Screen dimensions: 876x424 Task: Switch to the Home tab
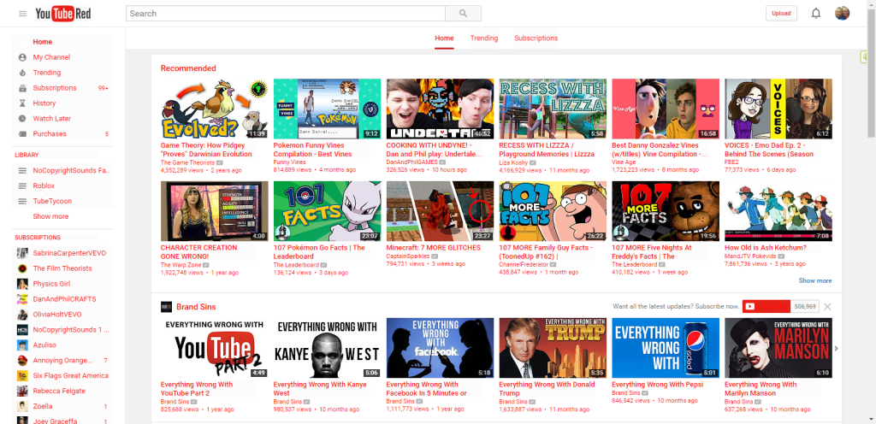tap(444, 38)
